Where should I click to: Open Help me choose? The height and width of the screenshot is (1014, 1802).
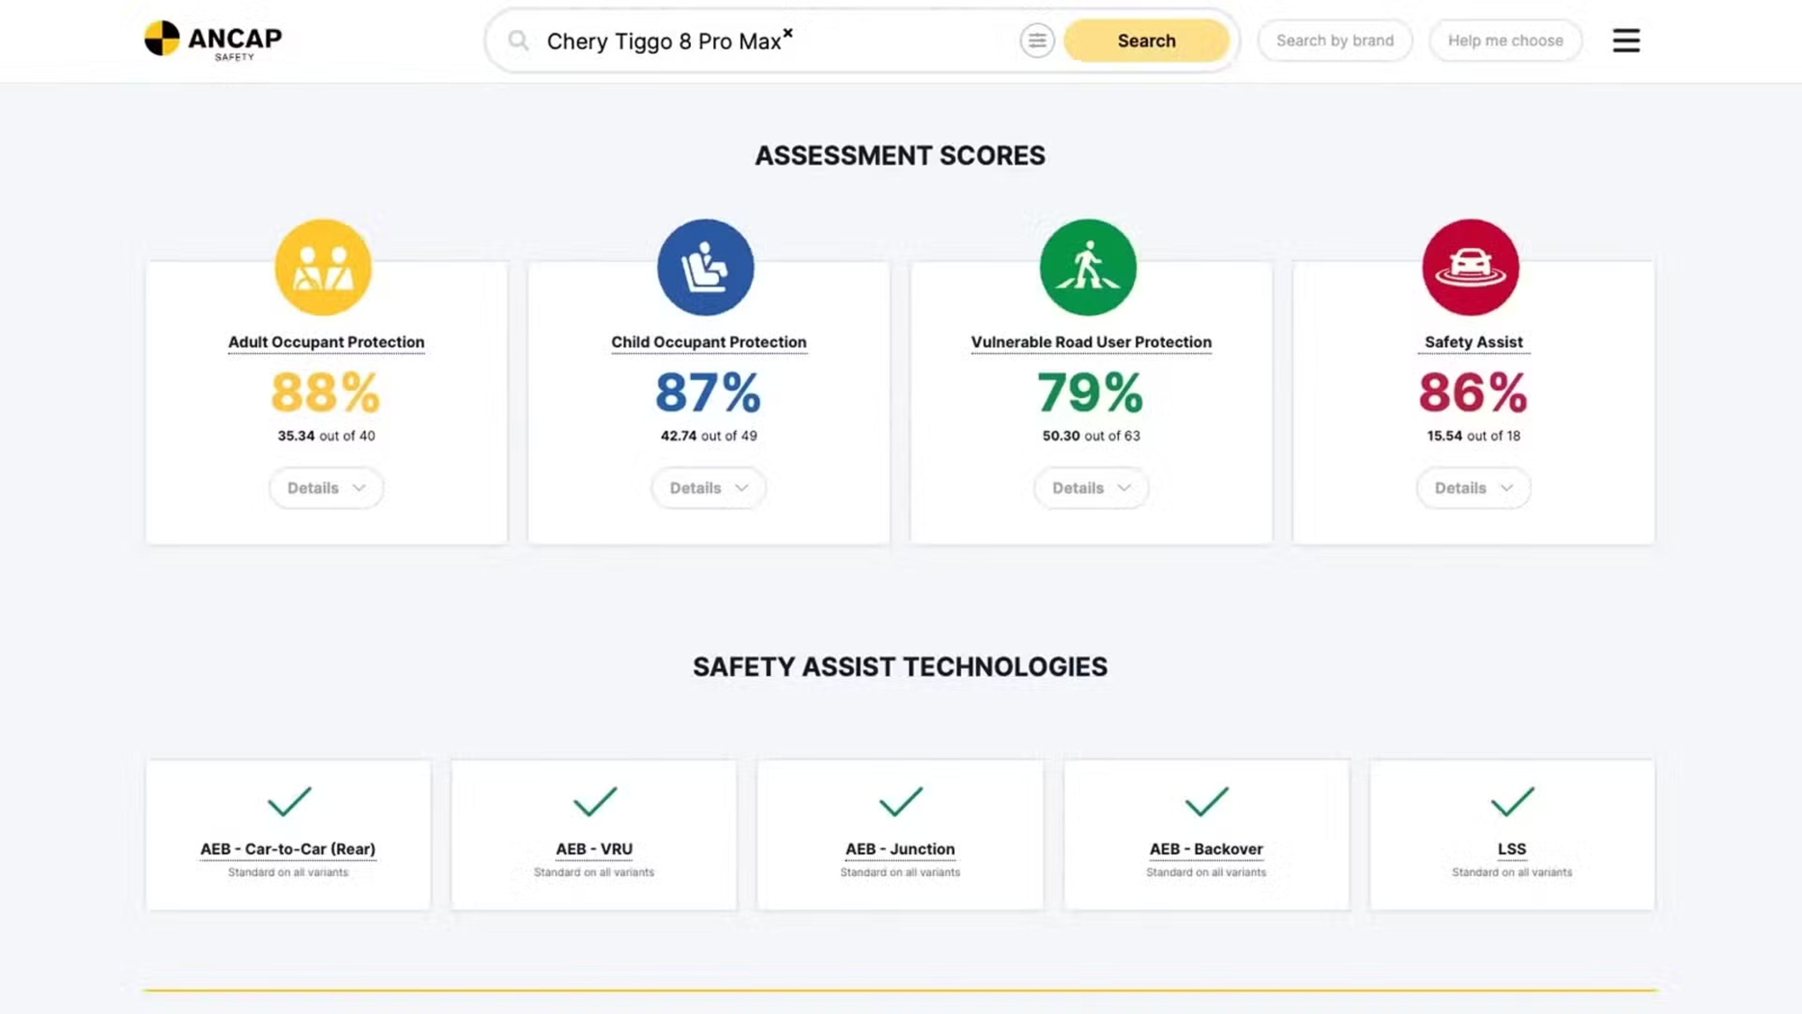1505,40
